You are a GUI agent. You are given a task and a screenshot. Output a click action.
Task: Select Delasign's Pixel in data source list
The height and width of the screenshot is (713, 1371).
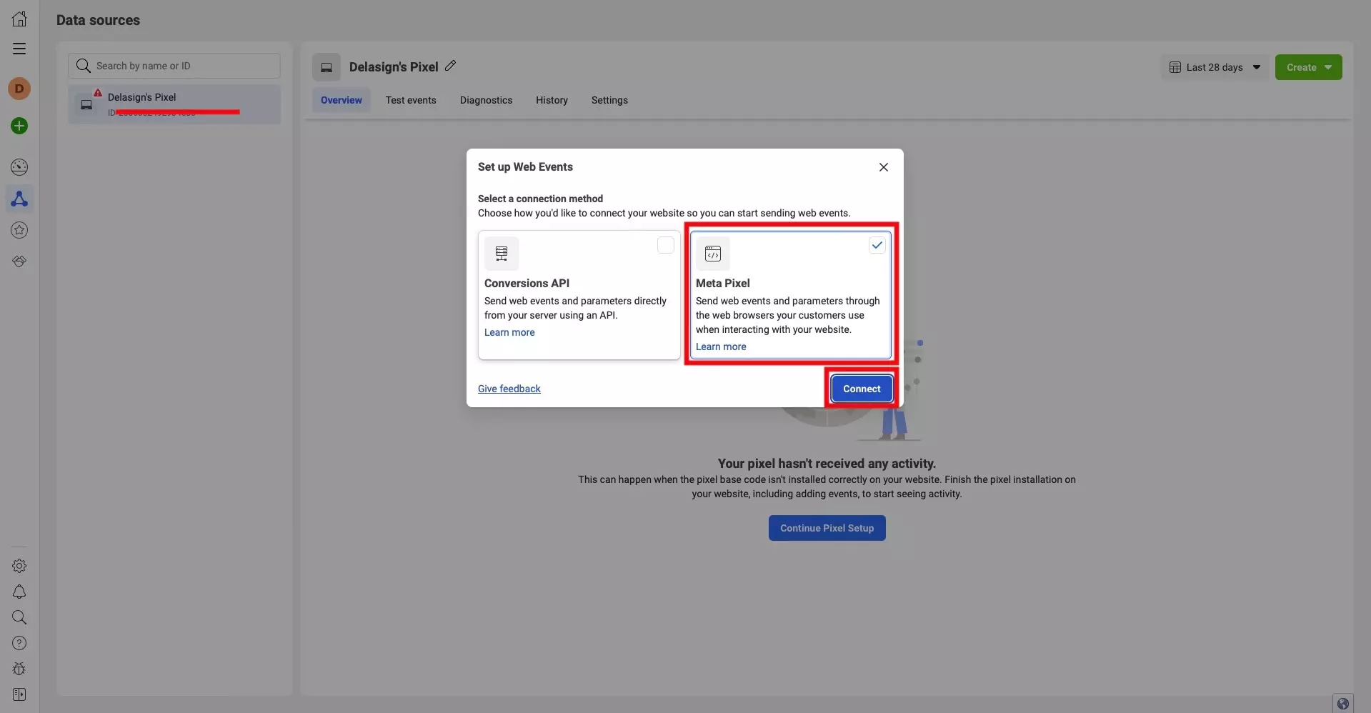(x=174, y=104)
